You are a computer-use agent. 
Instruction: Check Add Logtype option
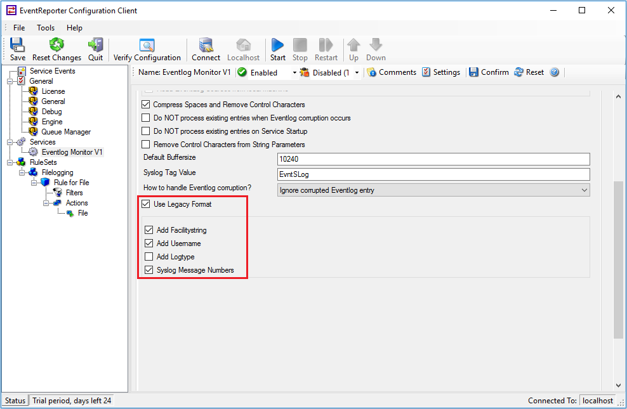pos(148,256)
